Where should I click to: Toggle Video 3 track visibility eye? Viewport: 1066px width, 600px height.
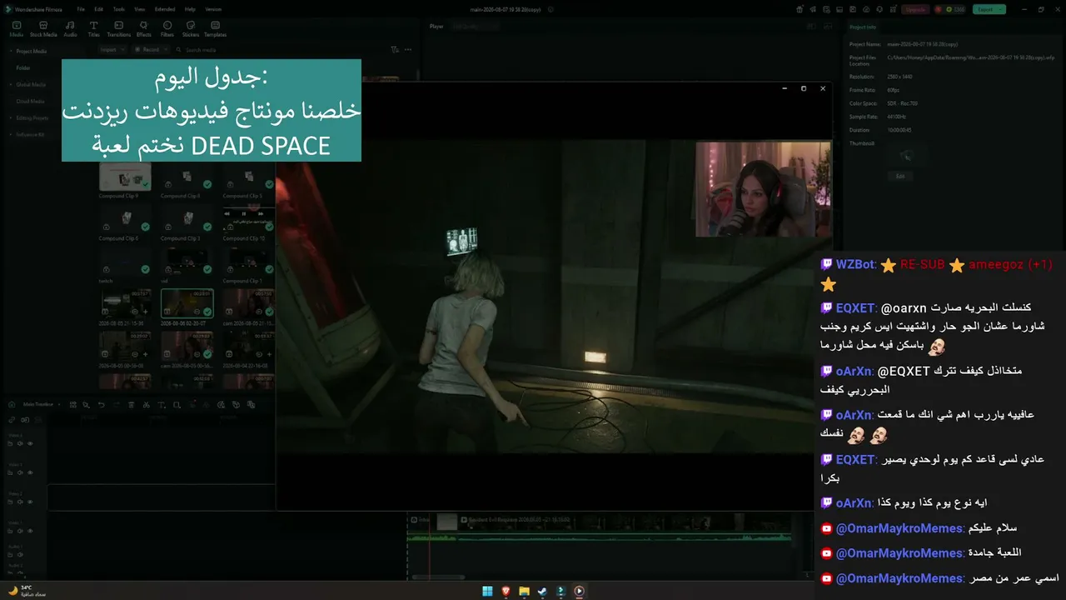click(x=30, y=472)
